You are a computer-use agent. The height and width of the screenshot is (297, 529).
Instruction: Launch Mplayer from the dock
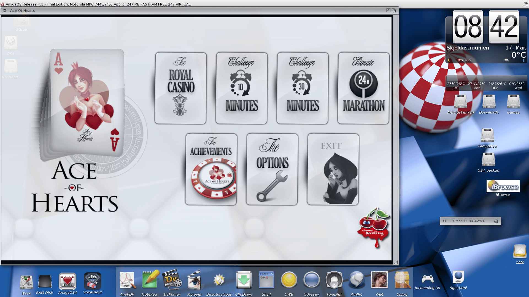pos(195,280)
